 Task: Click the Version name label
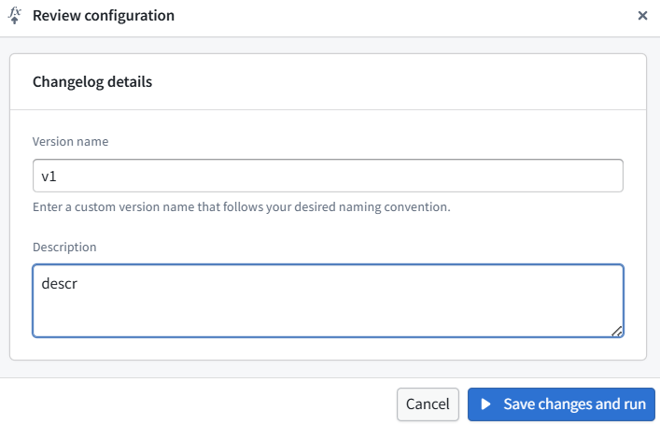pyautogui.click(x=70, y=142)
